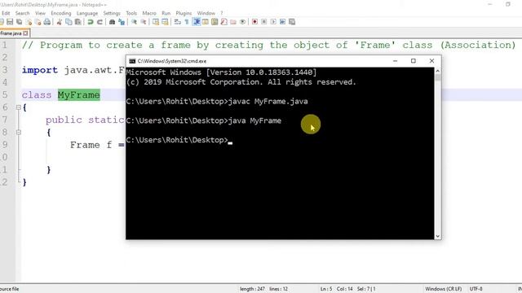The width and height of the screenshot is (522, 293).
Task: Start macro recording with the red button
Action: coord(254,22)
